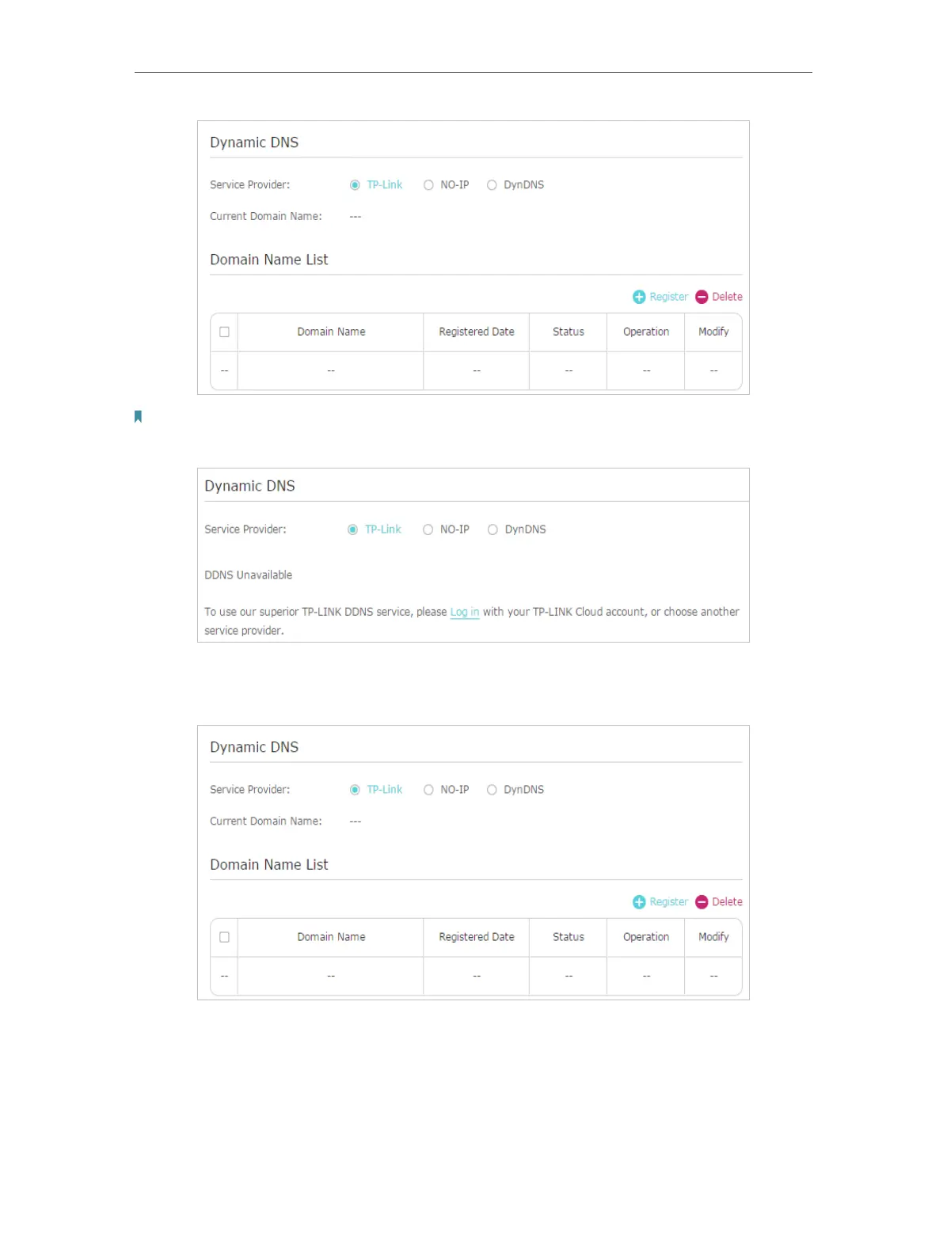This screenshot has width=947, height=1252.
Task: Click Registered Date column header in top table
Action: click(477, 332)
